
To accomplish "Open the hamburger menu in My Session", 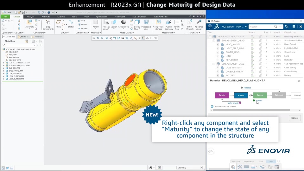I will [294, 27].
